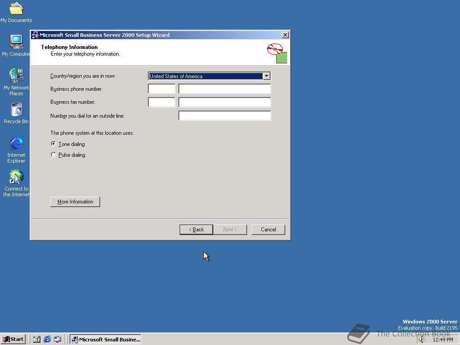Click business phone number field

click(x=225, y=88)
